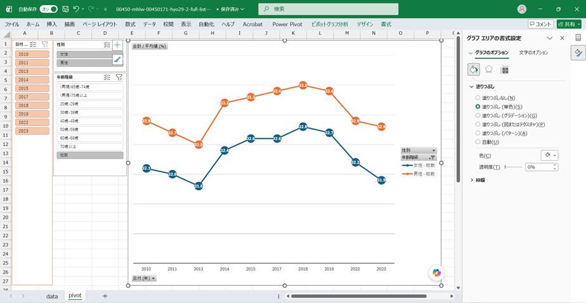Expand the 枠線 section
Viewport: 586px width, 303px height.
pyautogui.click(x=478, y=180)
